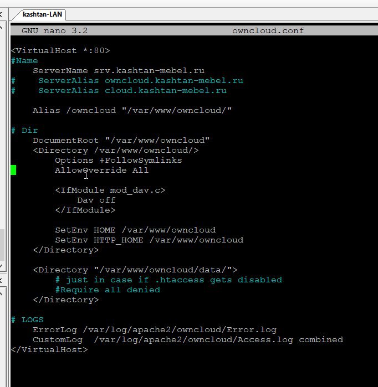Click the Options +FollowSymlinks line
Viewport: 378px width, 387px height.
tap(119, 161)
